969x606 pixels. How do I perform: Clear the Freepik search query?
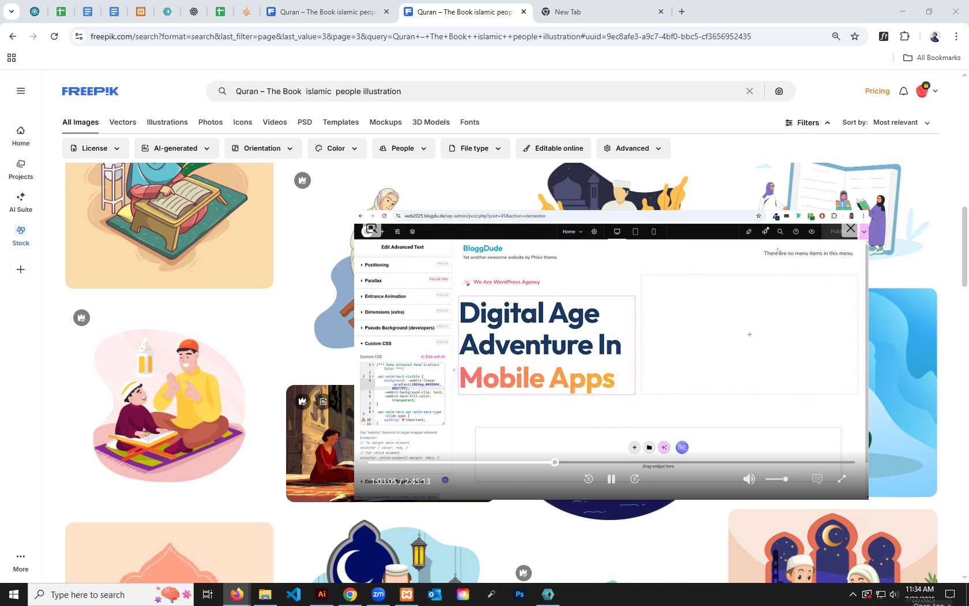pyautogui.click(x=749, y=91)
